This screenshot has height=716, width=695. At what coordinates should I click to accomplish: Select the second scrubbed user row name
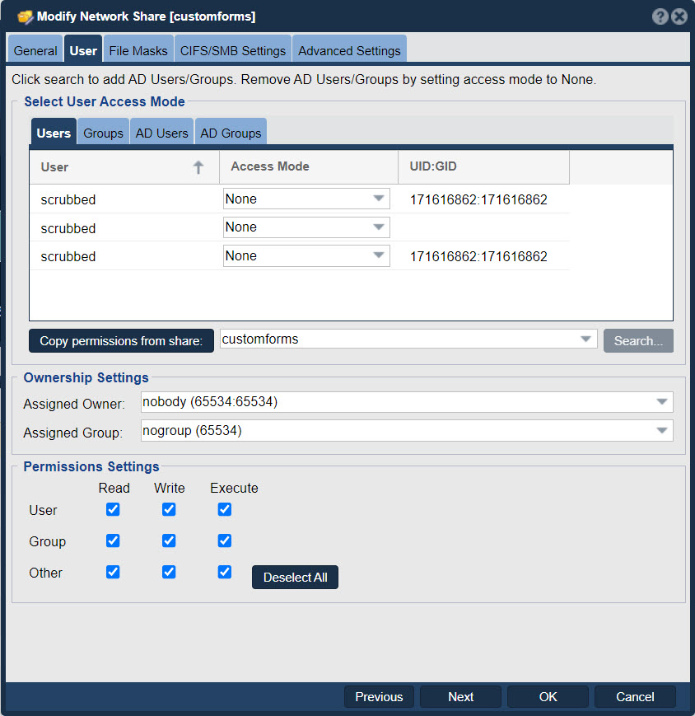pyautogui.click(x=68, y=228)
